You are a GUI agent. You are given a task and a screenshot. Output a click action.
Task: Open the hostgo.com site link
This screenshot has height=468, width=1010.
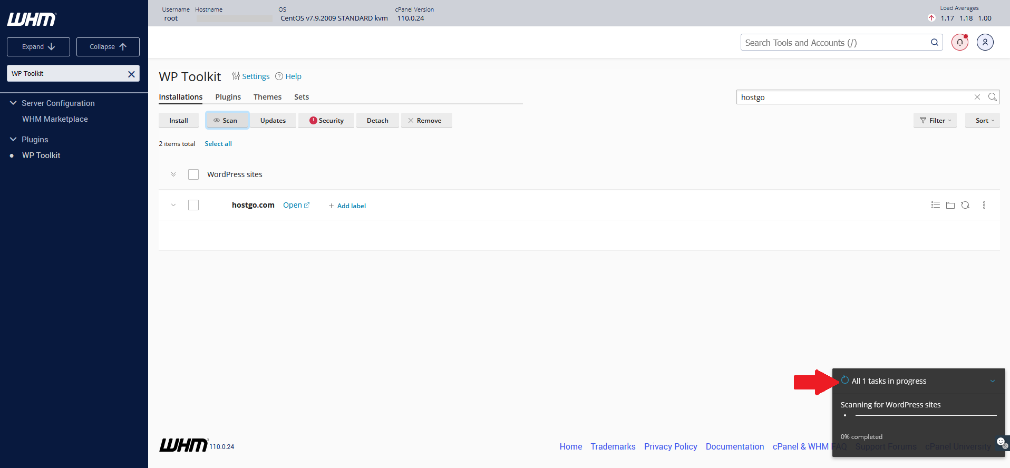296,205
